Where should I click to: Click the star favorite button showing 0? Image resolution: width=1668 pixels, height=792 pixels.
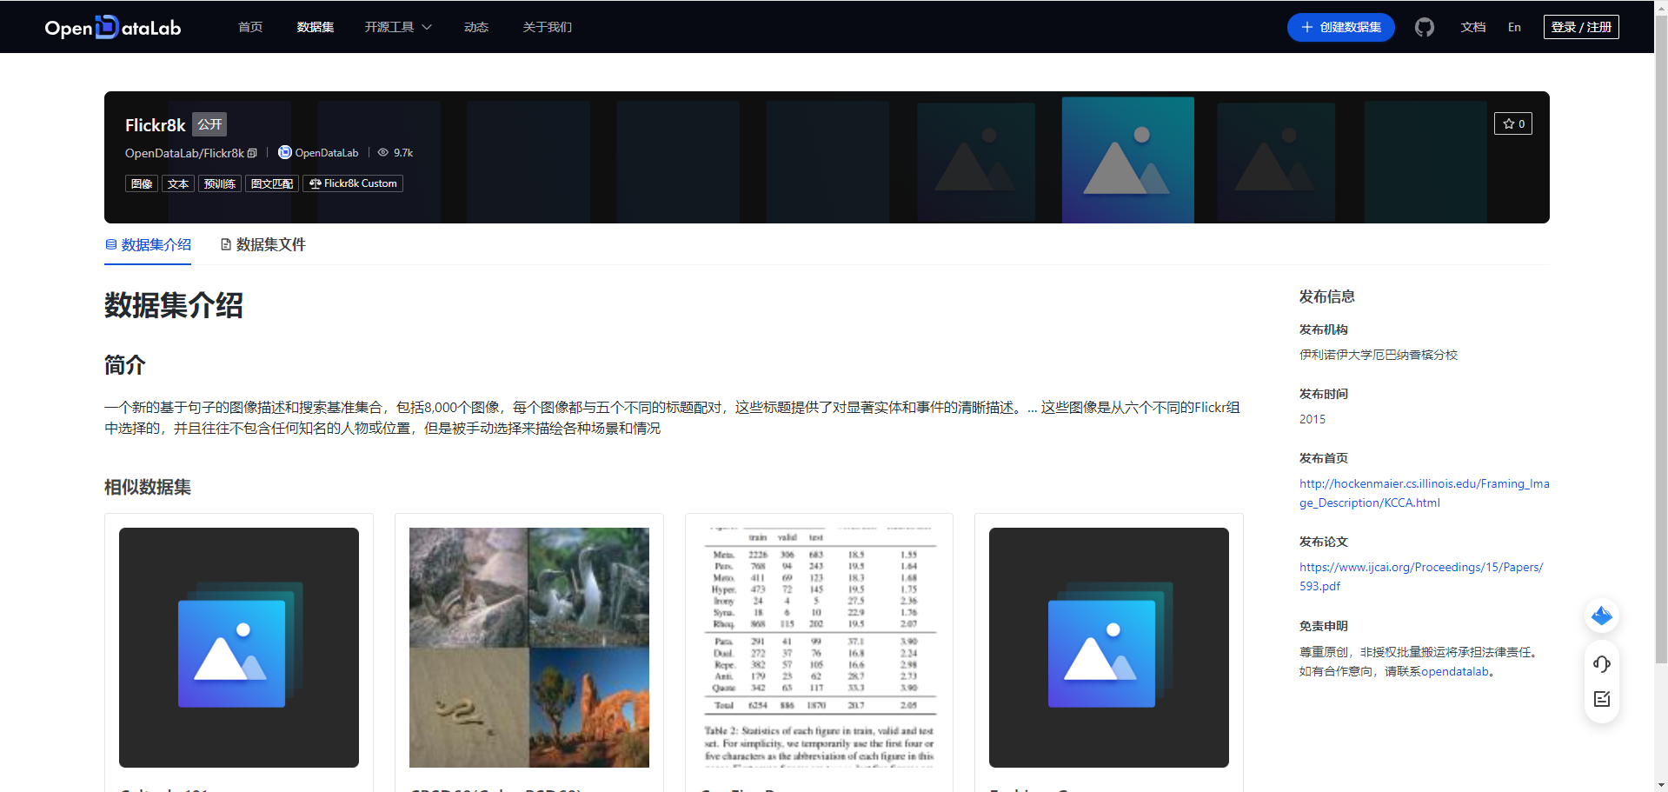1512,123
